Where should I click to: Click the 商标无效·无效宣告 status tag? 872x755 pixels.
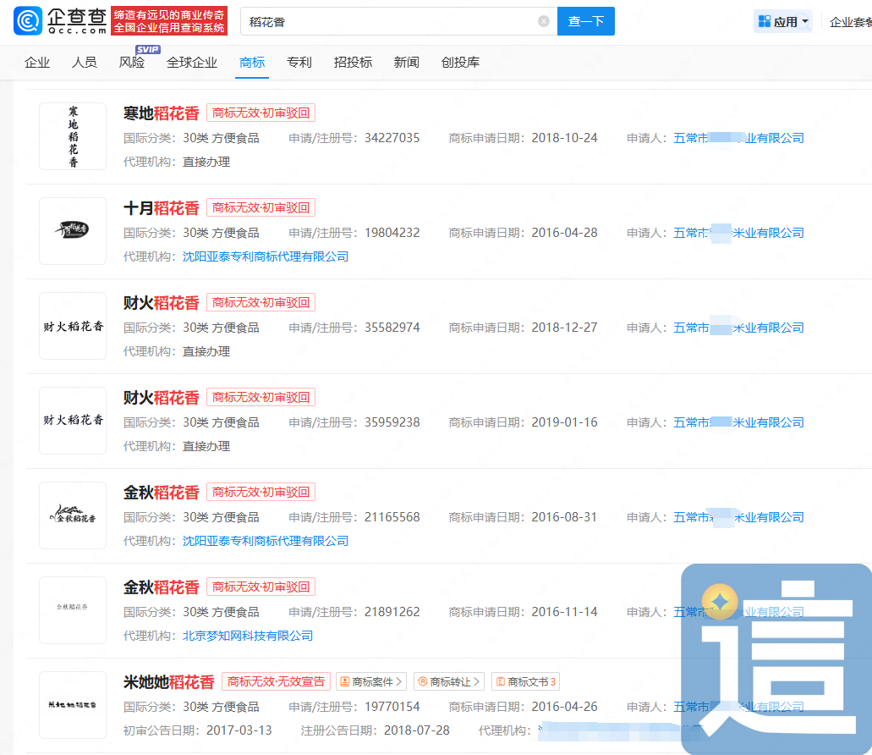point(276,681)
